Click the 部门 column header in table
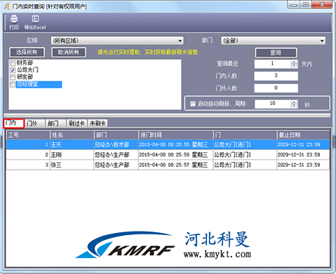Screen dimensions: 336x274 116,135
